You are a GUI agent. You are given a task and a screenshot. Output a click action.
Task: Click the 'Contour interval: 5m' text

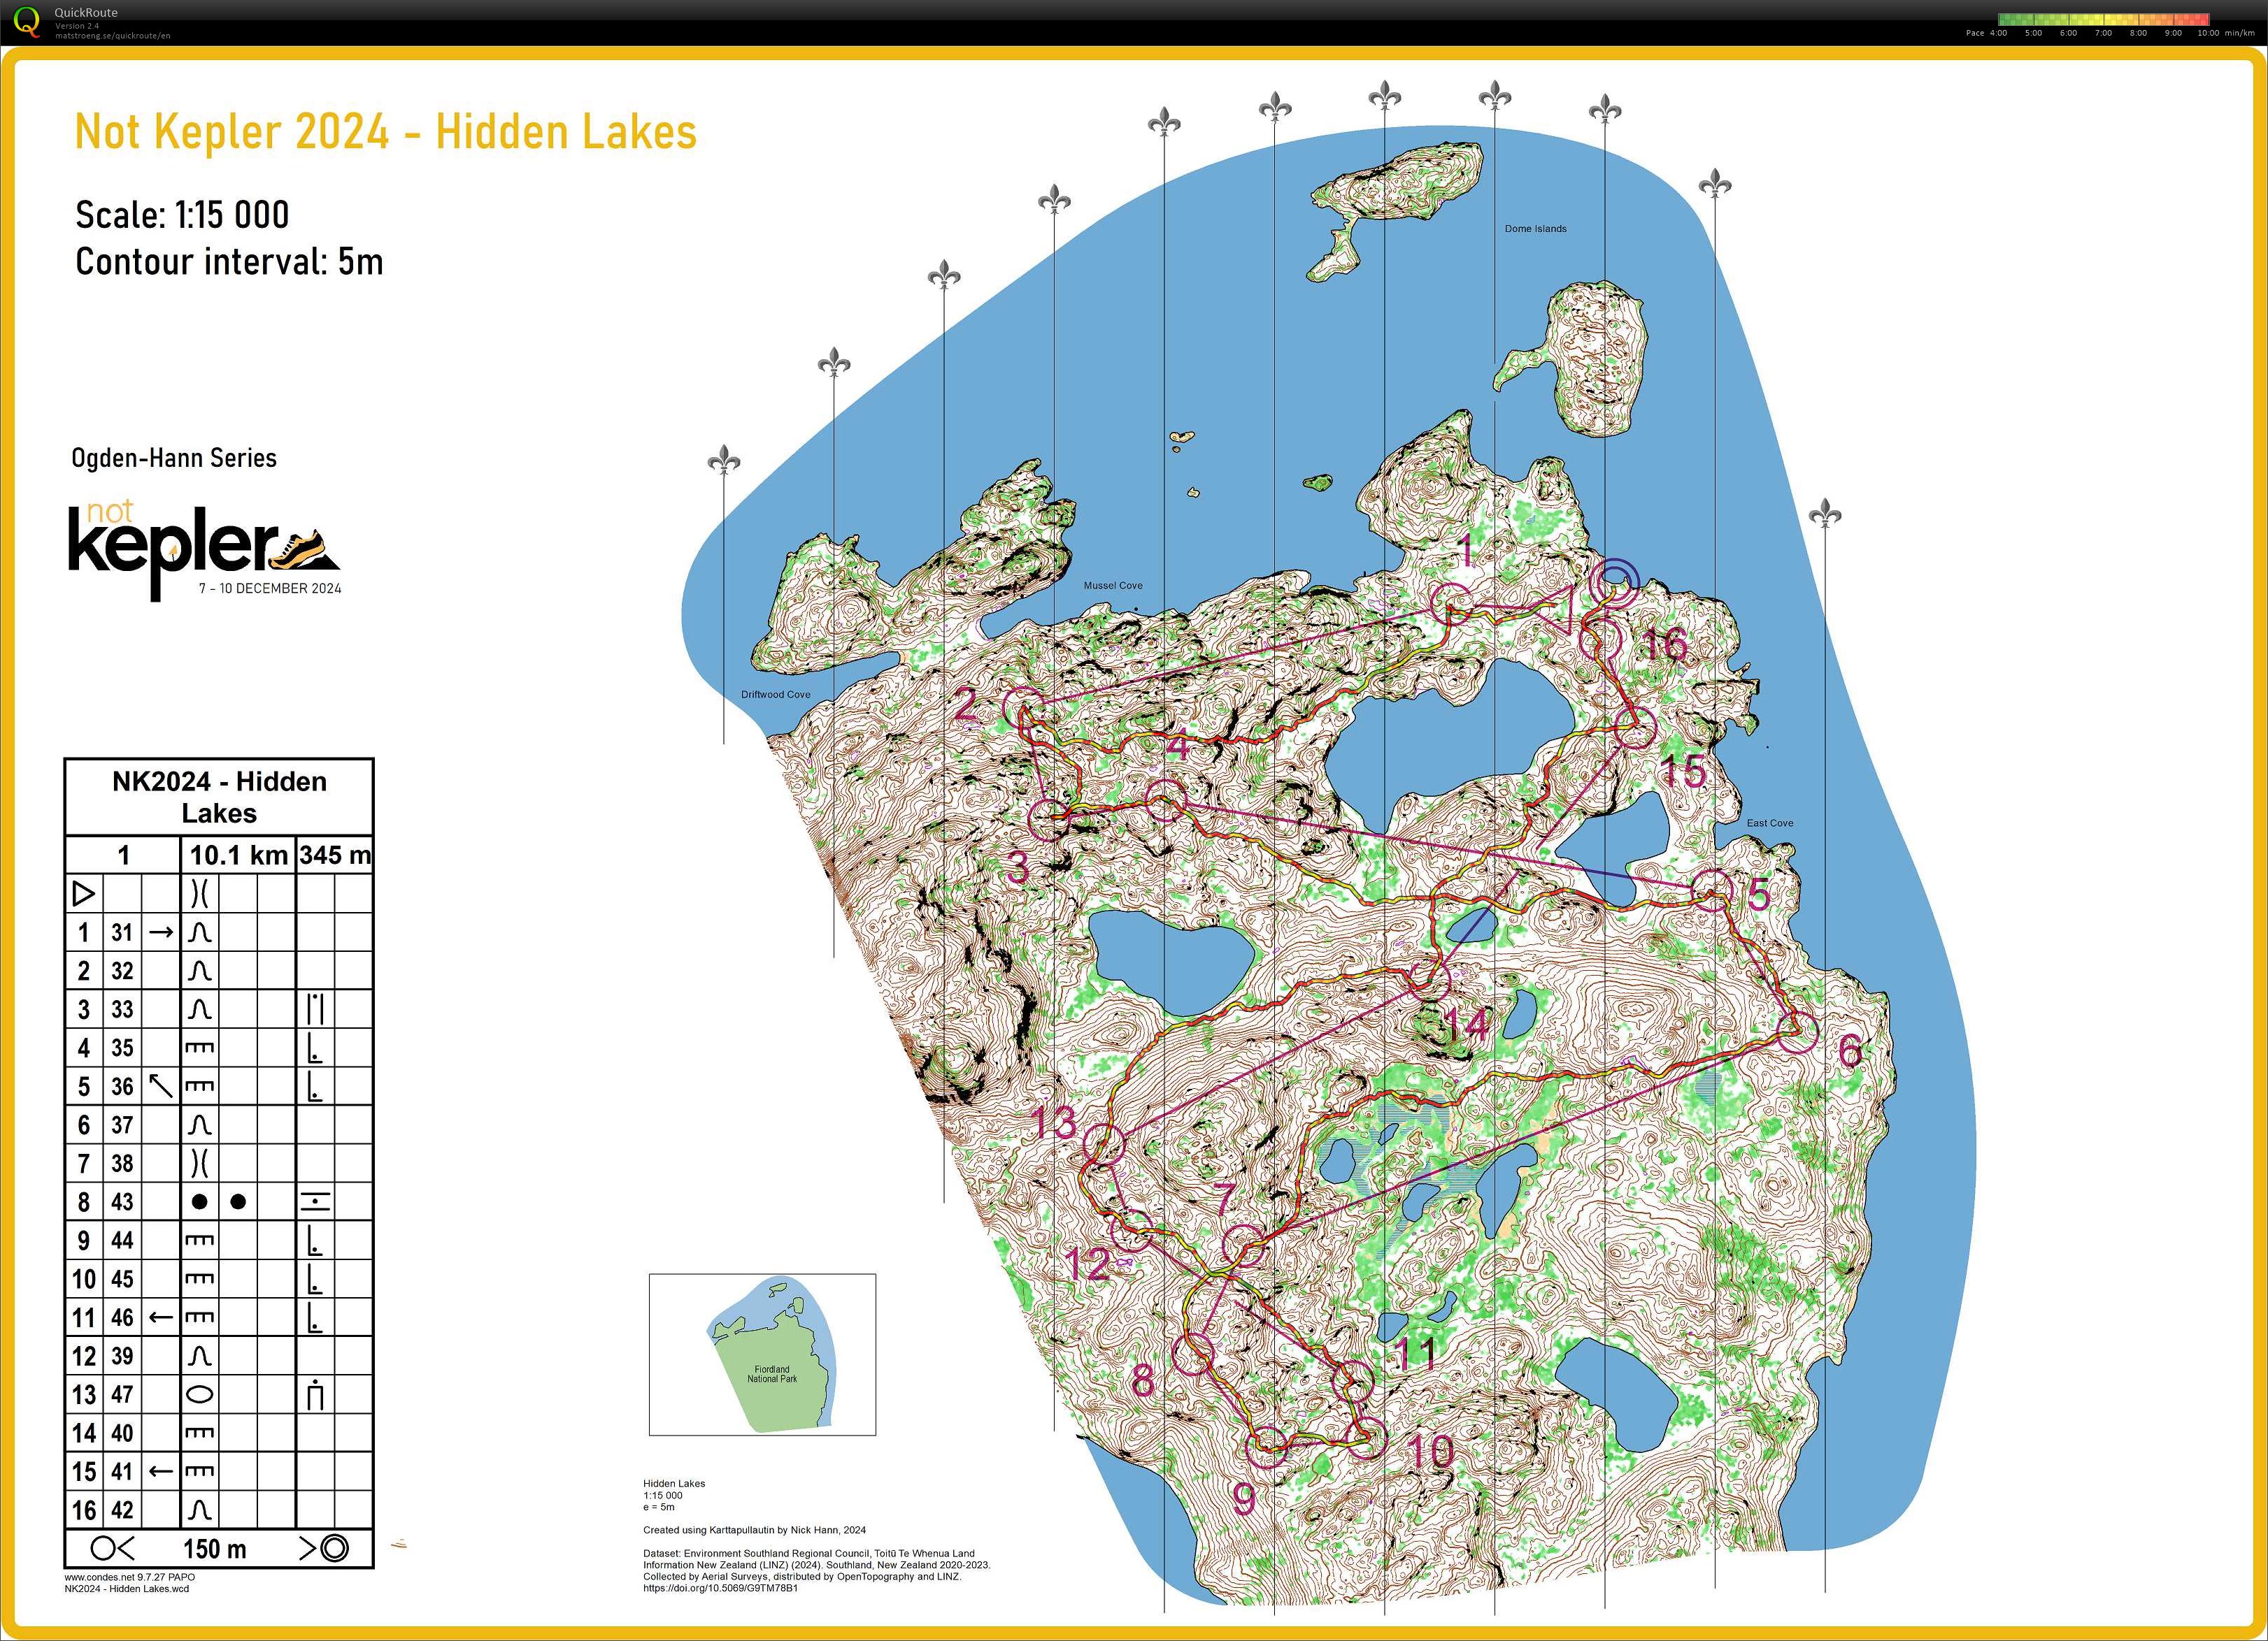(x=229, y=261)
